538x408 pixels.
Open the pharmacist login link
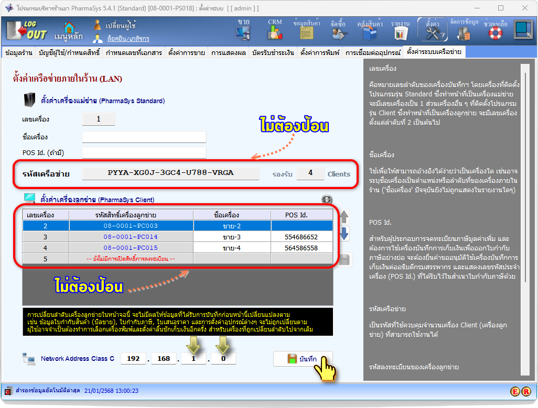(x=128, y=39)
